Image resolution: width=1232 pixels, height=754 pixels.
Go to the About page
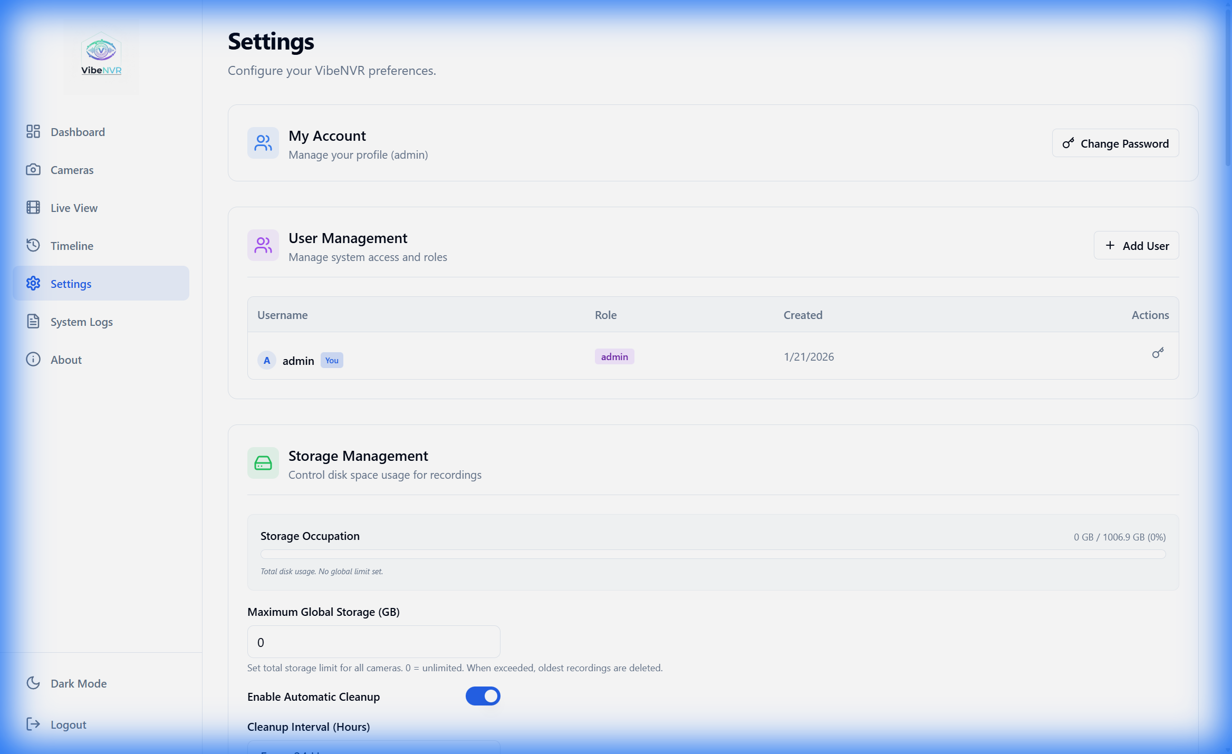coord(66,360)
